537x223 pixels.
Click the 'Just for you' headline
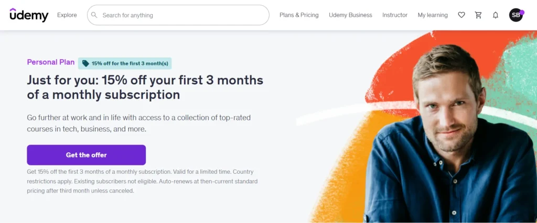(x=145, y=87)
